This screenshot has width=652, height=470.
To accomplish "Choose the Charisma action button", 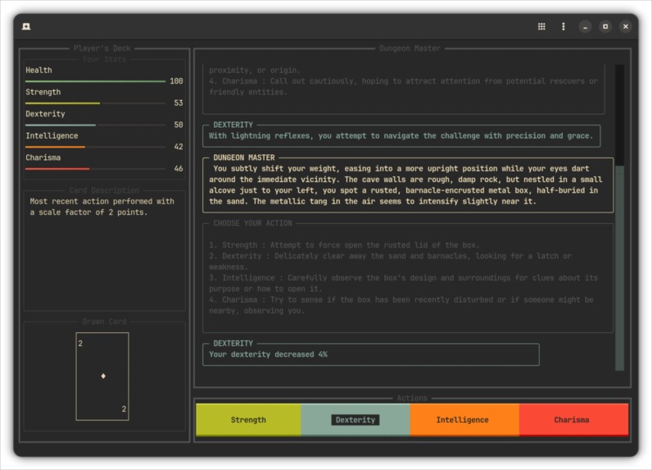I will pos(574,420).
